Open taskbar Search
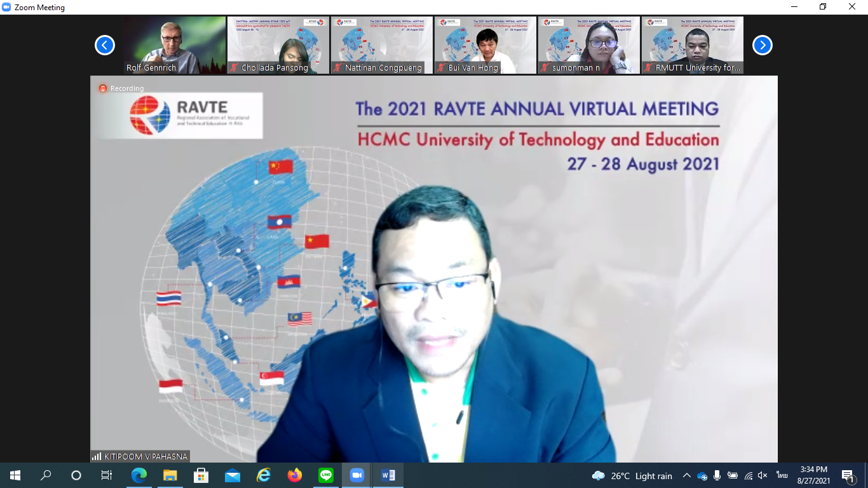This screenshot has height=488, width=868. 46,475
